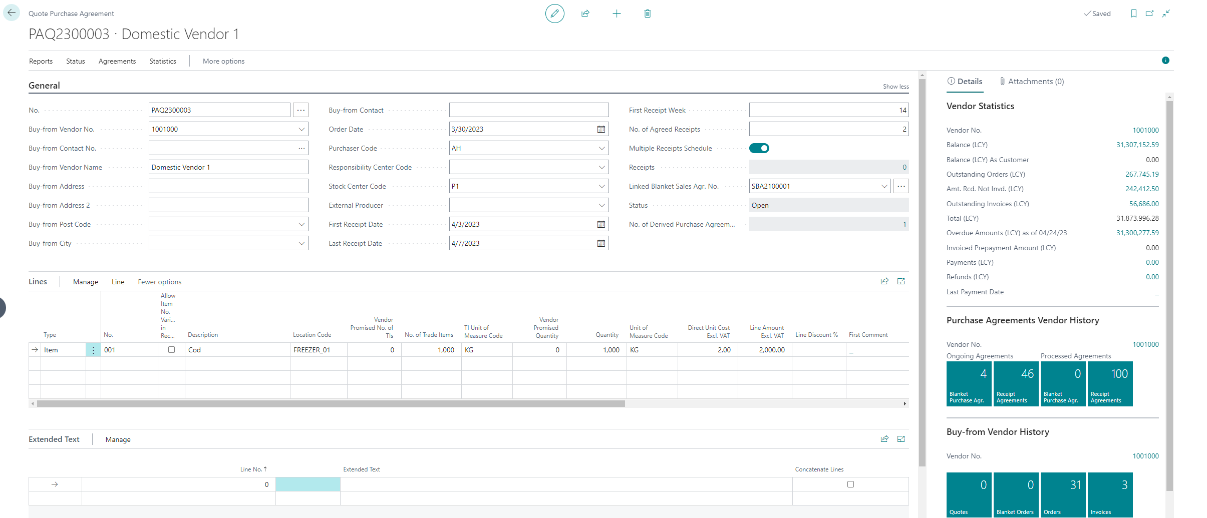Expand Stock Center Code dropdown
1207x518 pixels.
click(601, 186)
